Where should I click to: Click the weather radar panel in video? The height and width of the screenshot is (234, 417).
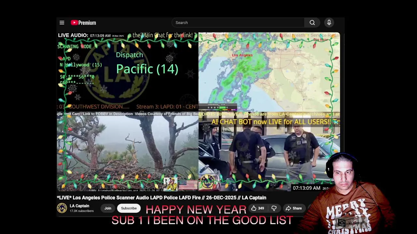(x=269, y=72)
